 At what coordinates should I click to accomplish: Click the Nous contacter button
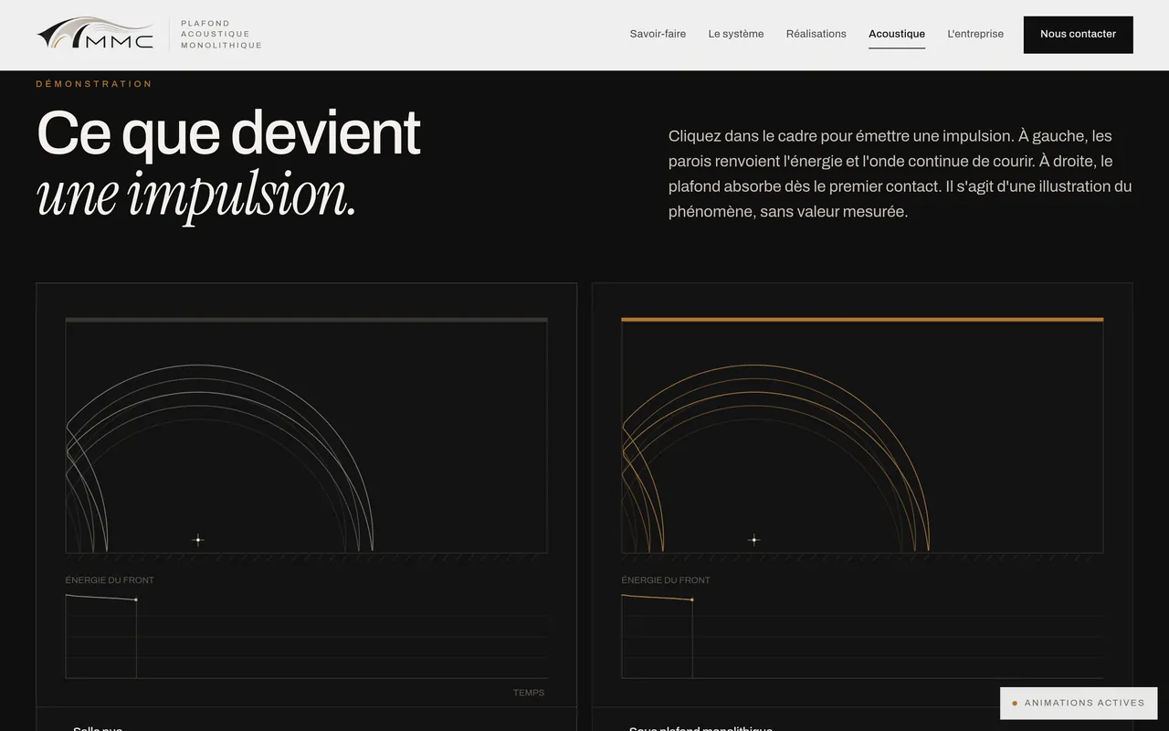click(1078, 34)
